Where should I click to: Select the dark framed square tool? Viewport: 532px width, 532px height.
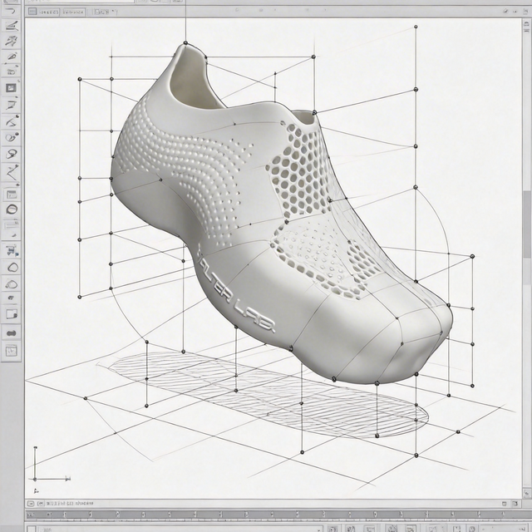tap(11, 88)
